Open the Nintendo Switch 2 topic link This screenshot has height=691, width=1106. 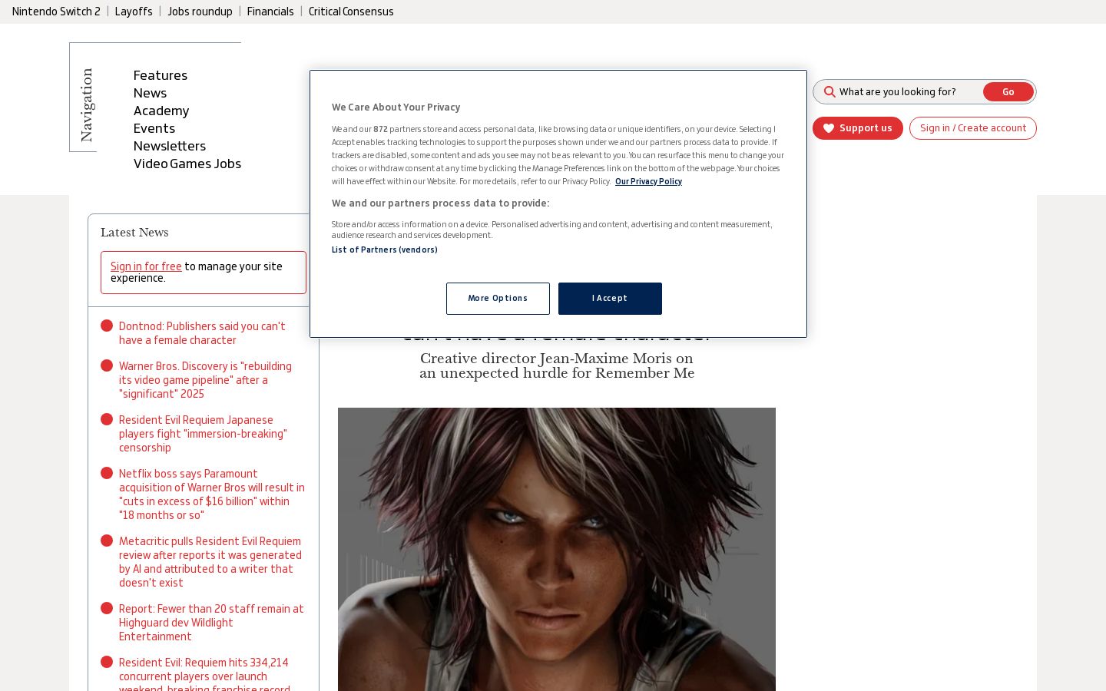[56, 12]
